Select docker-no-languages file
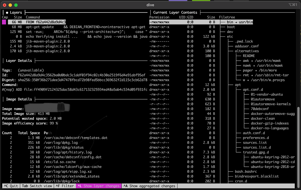 pos(270,128)
